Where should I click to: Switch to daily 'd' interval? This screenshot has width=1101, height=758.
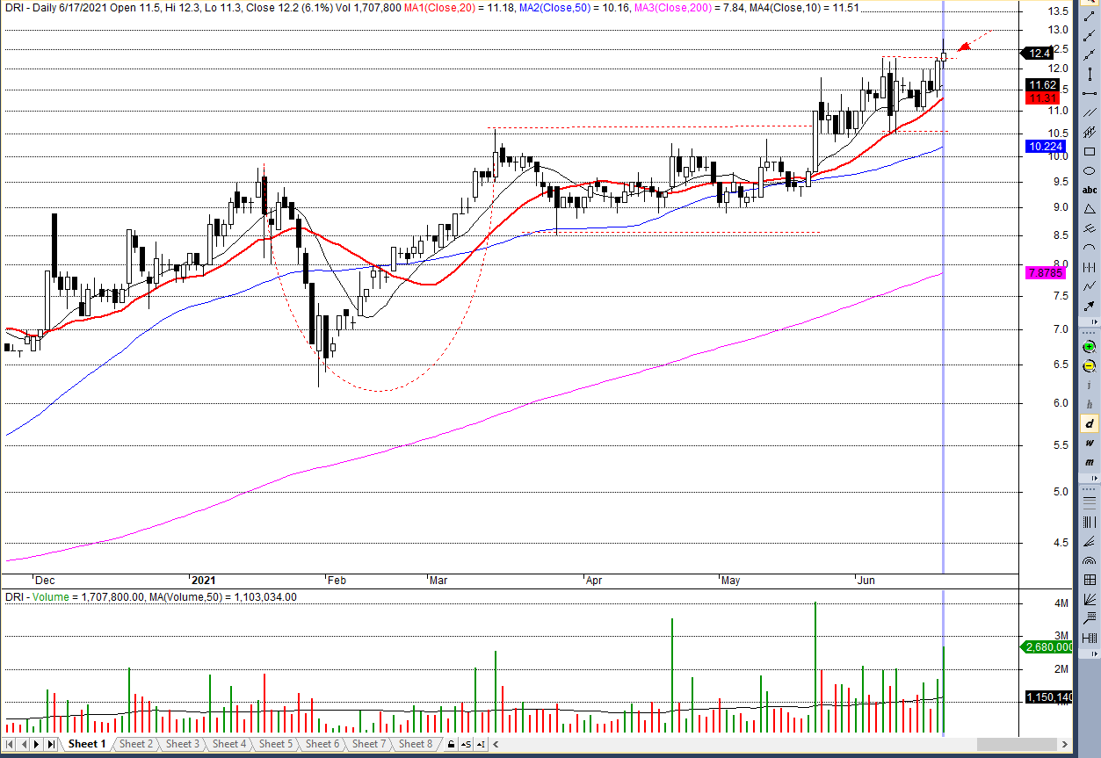[x=1090, y=424]
